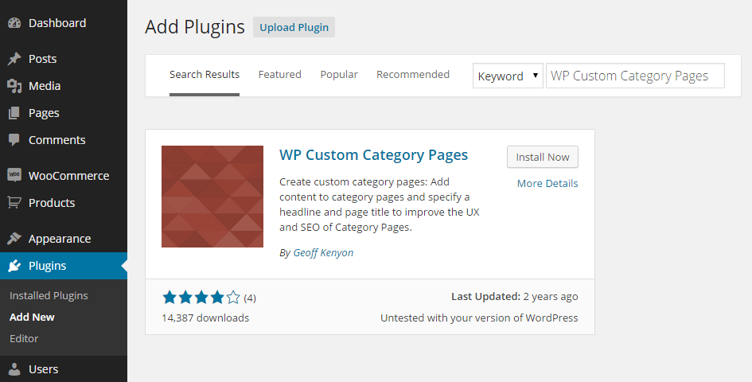
Task: Select the Plugins menu label
Action: pyautogui.click(x=47, y=266)
